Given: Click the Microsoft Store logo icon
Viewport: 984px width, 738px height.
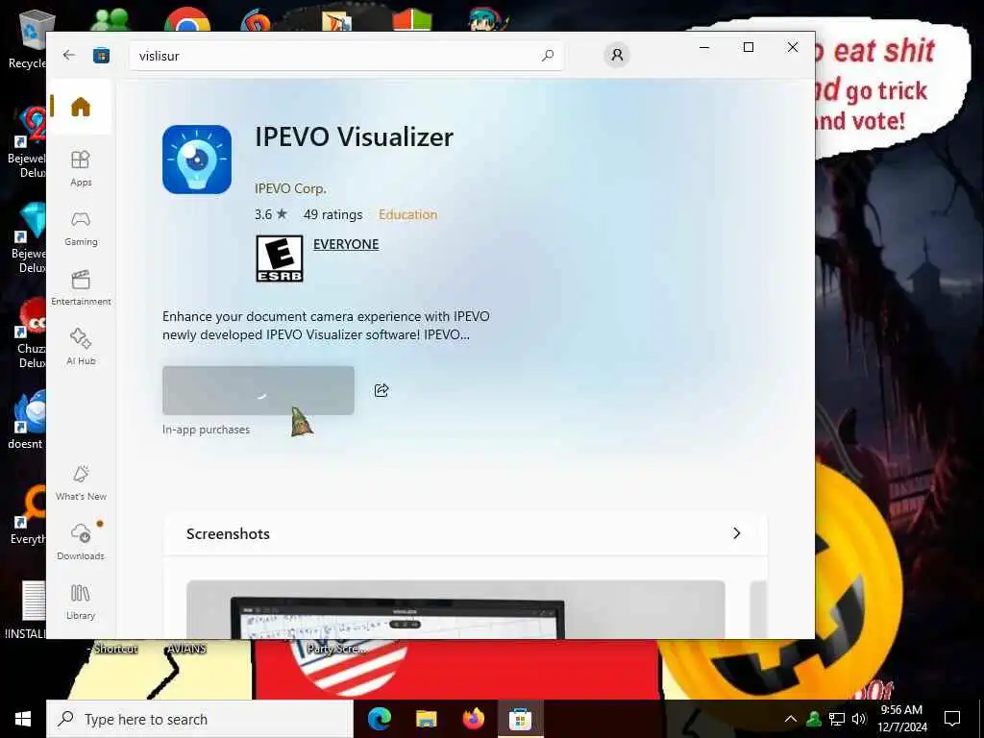Looking at the screenshot, I should (x=101, y=56).
